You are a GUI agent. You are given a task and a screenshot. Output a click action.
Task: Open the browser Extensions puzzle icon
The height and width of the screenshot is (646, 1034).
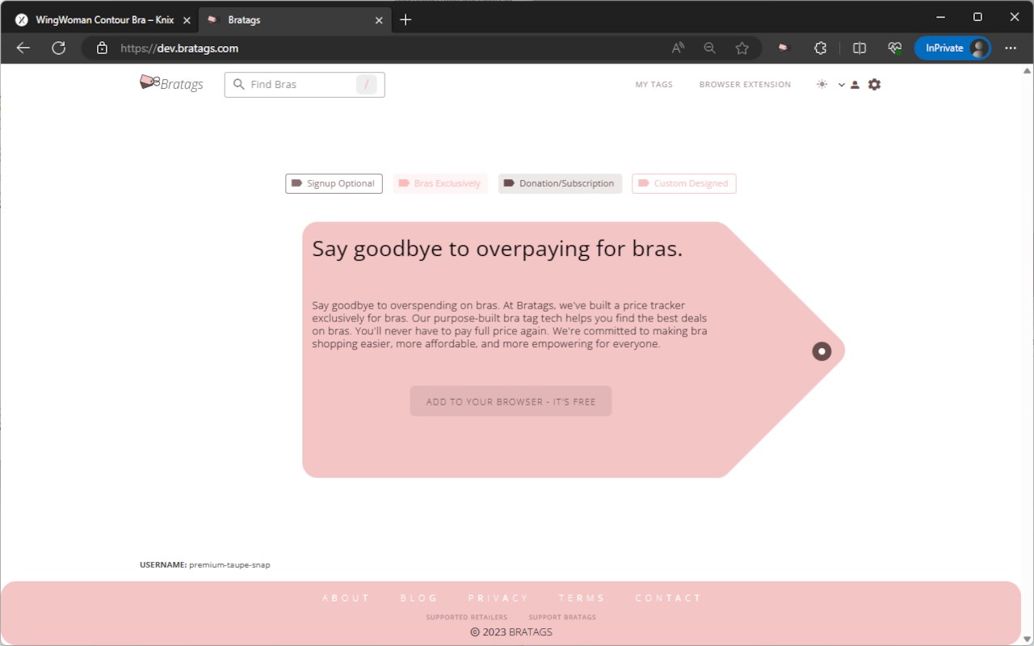[820, 48]
